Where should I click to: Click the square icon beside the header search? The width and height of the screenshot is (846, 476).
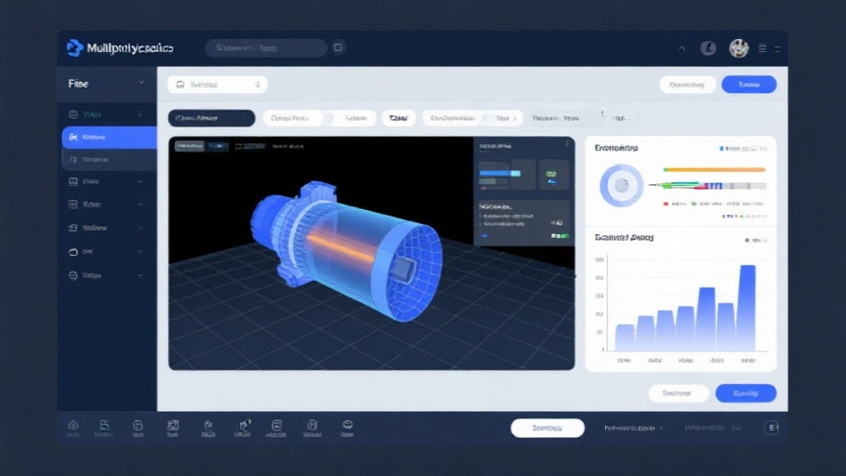[x=338, y=47]
